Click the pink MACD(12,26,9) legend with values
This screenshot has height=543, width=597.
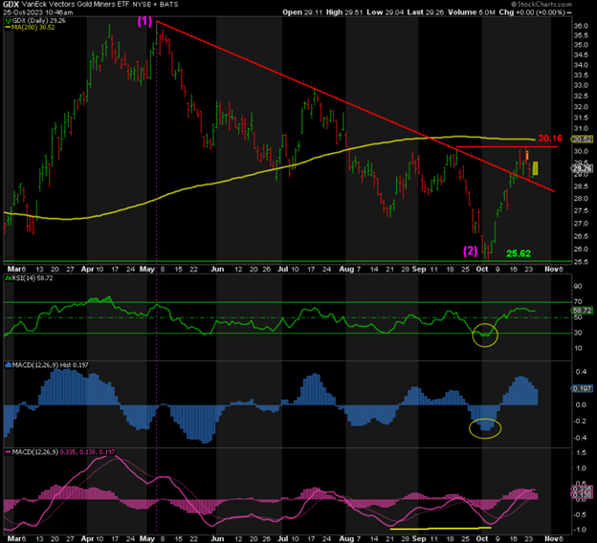[59, 452]
